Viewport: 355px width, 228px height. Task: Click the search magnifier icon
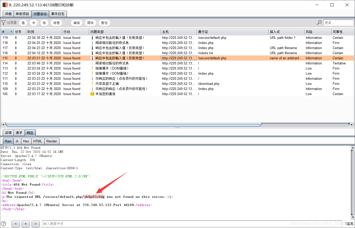point(319,23)
